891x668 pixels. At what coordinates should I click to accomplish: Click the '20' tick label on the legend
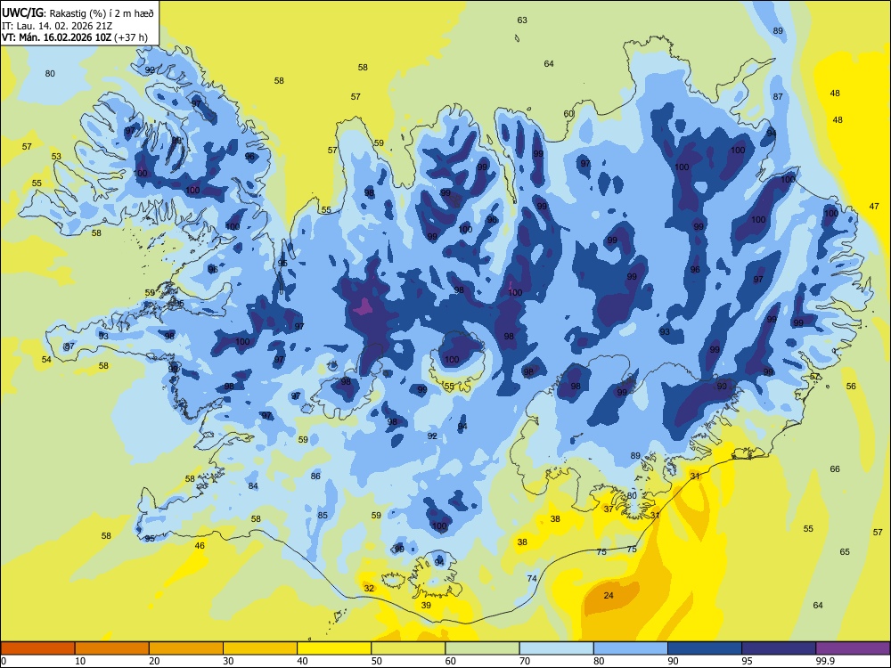(154, 661)
